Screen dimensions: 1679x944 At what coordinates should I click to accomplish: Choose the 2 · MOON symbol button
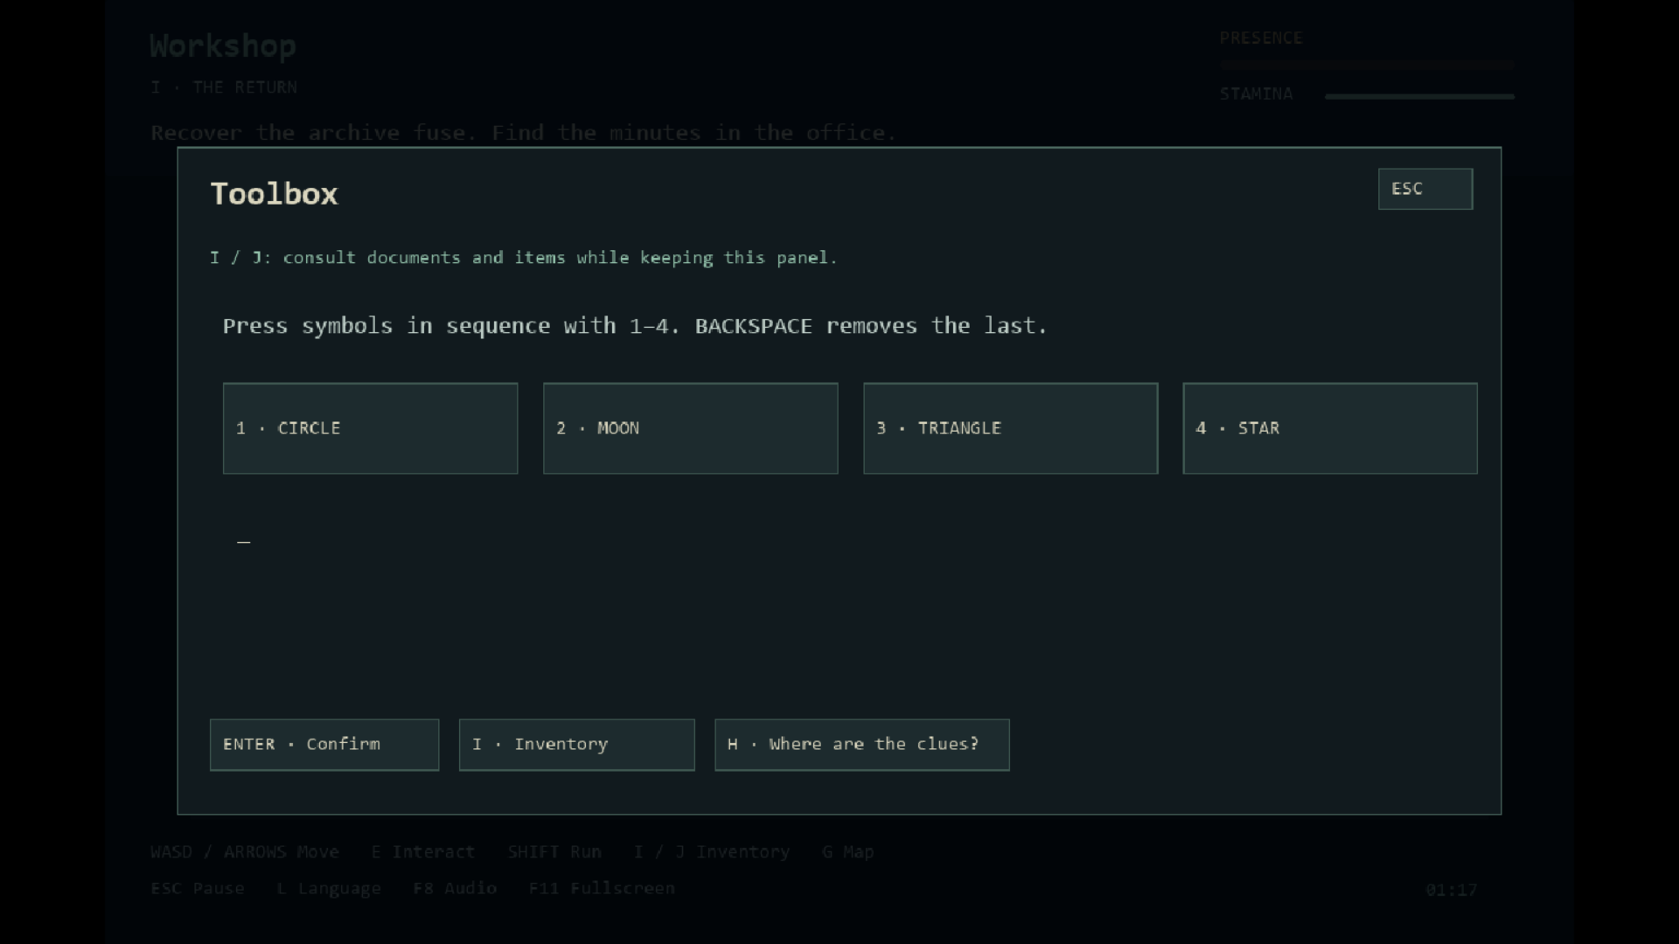[x=690, y=428]
